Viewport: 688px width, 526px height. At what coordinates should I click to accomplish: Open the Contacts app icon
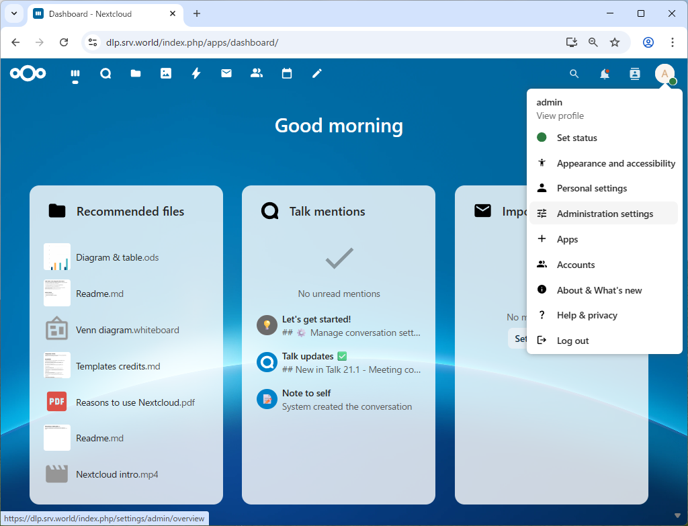point(256,74)
